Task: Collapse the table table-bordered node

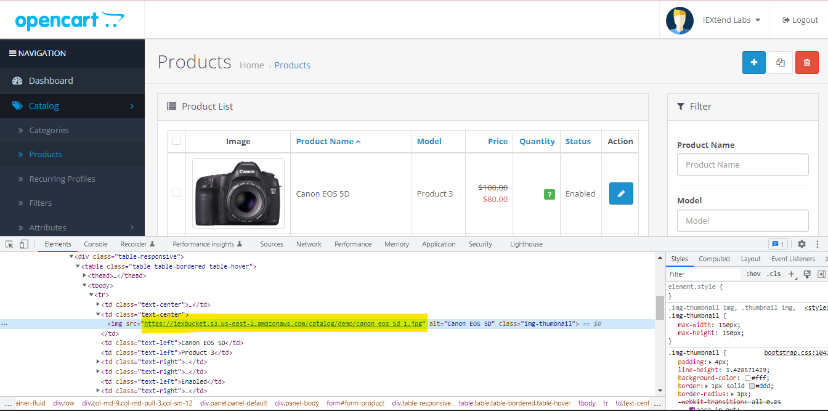Action: pyautogui.click(x=78, y=266)
